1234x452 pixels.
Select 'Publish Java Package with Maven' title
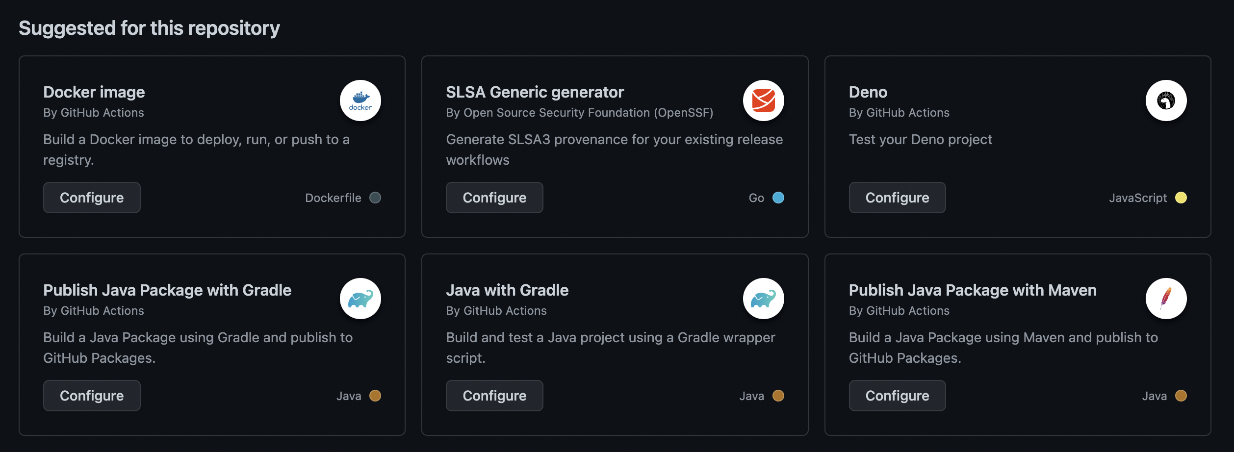coord(973,290)
